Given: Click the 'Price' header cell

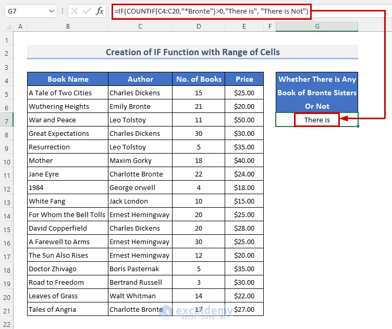Looking at the screenshot, I should tap(244, 79).
